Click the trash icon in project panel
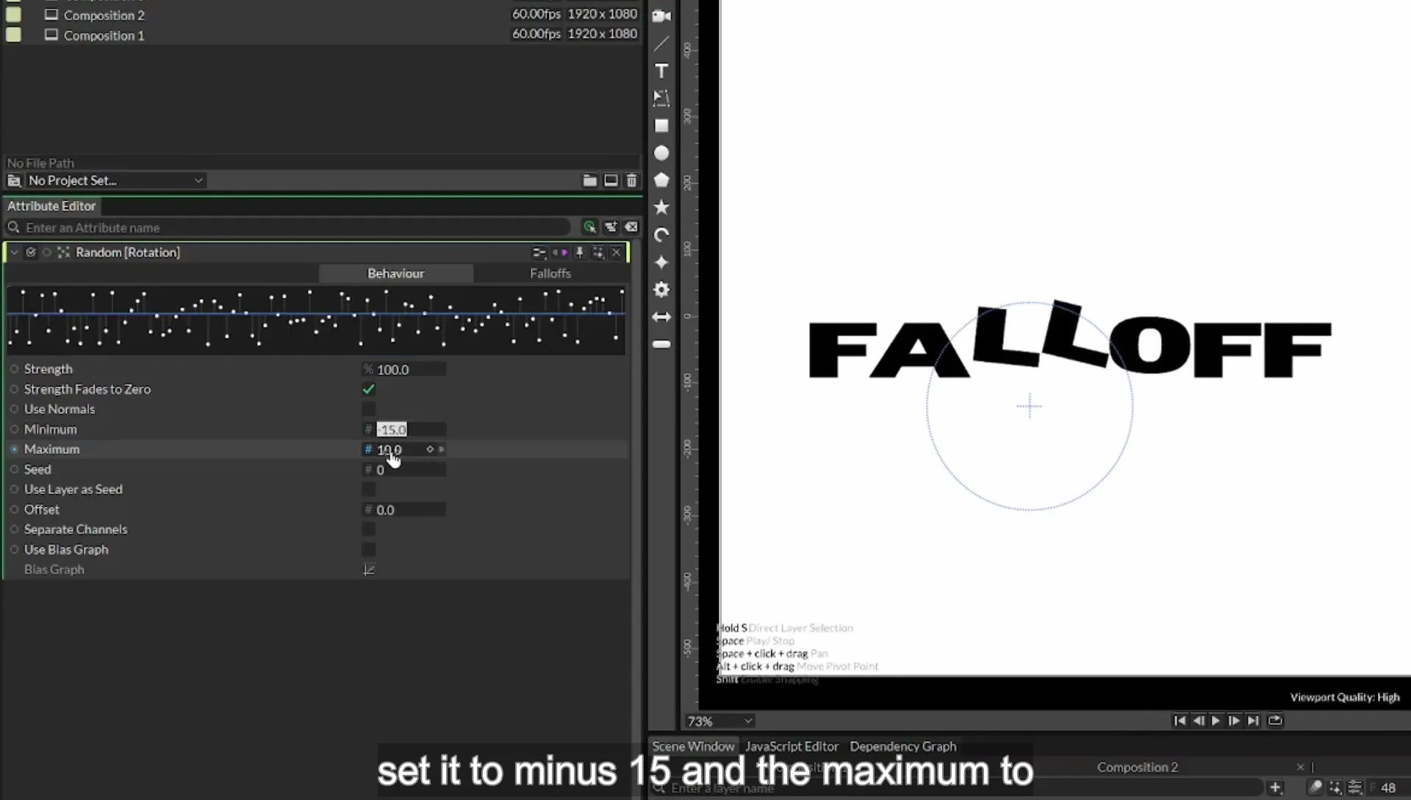The width and height of the screenshot is (1411, 800). point(631,180)
